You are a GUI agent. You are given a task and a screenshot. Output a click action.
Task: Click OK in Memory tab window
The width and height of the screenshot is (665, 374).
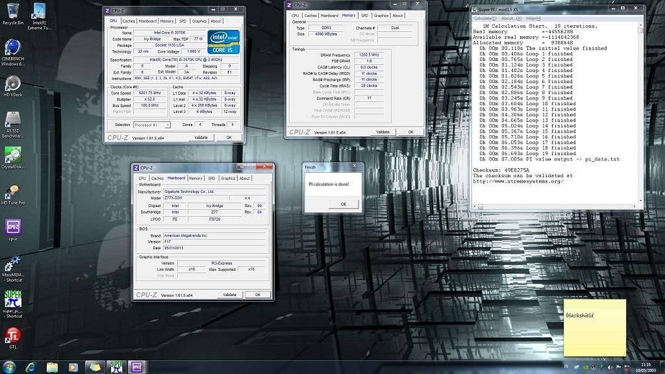(x=410, y=132)
